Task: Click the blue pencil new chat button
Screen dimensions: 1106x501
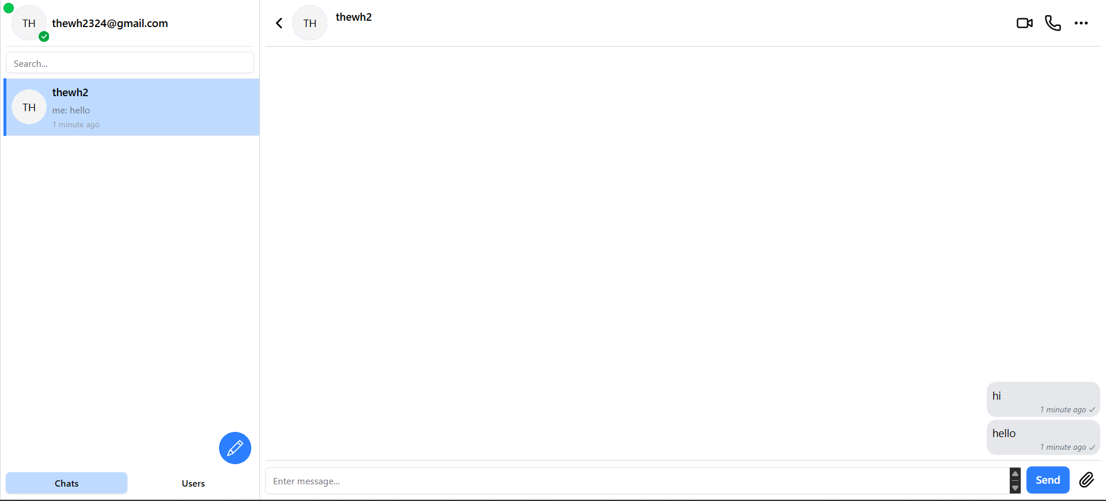Action: (x=235, y=448)
